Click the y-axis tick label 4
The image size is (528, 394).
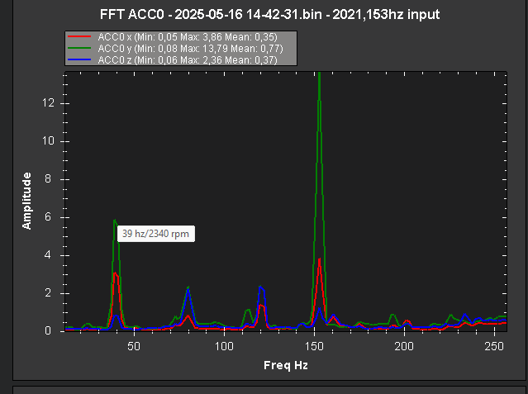(48, 255)
